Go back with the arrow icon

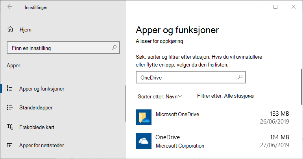(x=10, y=7)
